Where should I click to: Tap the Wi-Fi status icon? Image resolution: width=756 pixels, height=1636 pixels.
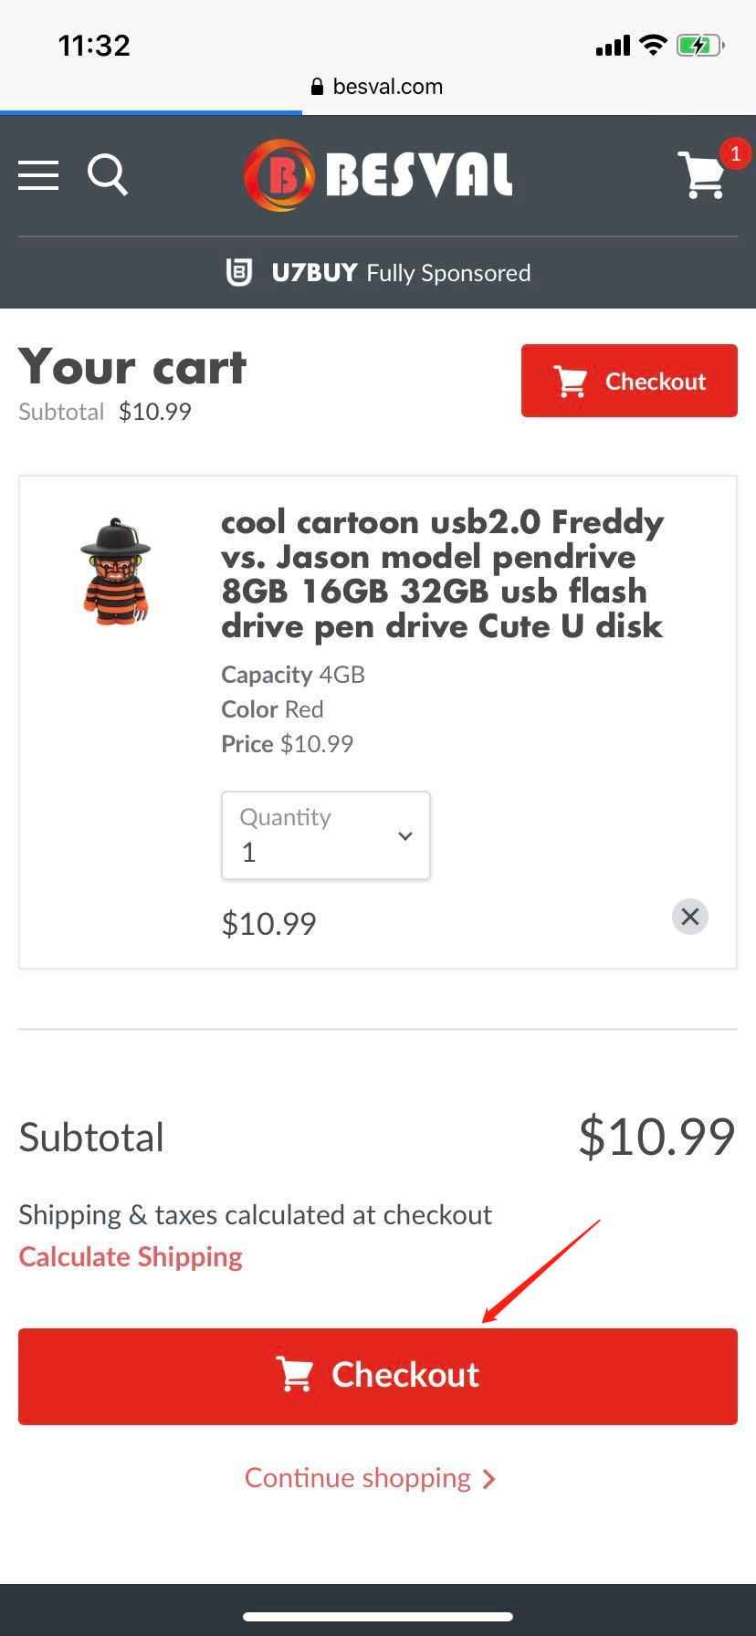point(653,45)
